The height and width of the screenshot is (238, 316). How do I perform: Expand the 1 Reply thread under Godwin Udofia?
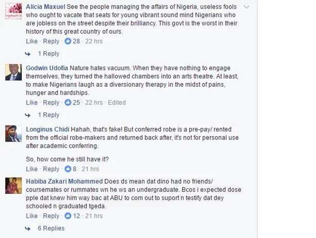tap(49, 115)
